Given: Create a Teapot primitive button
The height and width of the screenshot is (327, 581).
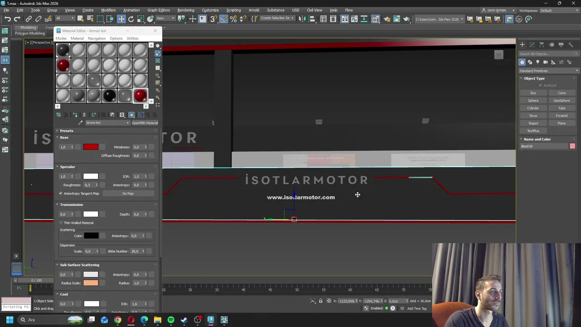Looking at the screenshot, I should [x=533, y=123].
